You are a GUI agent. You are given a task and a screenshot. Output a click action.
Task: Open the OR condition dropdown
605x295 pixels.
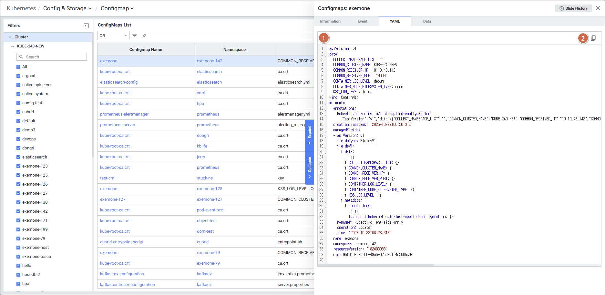(x=113, y=36)
